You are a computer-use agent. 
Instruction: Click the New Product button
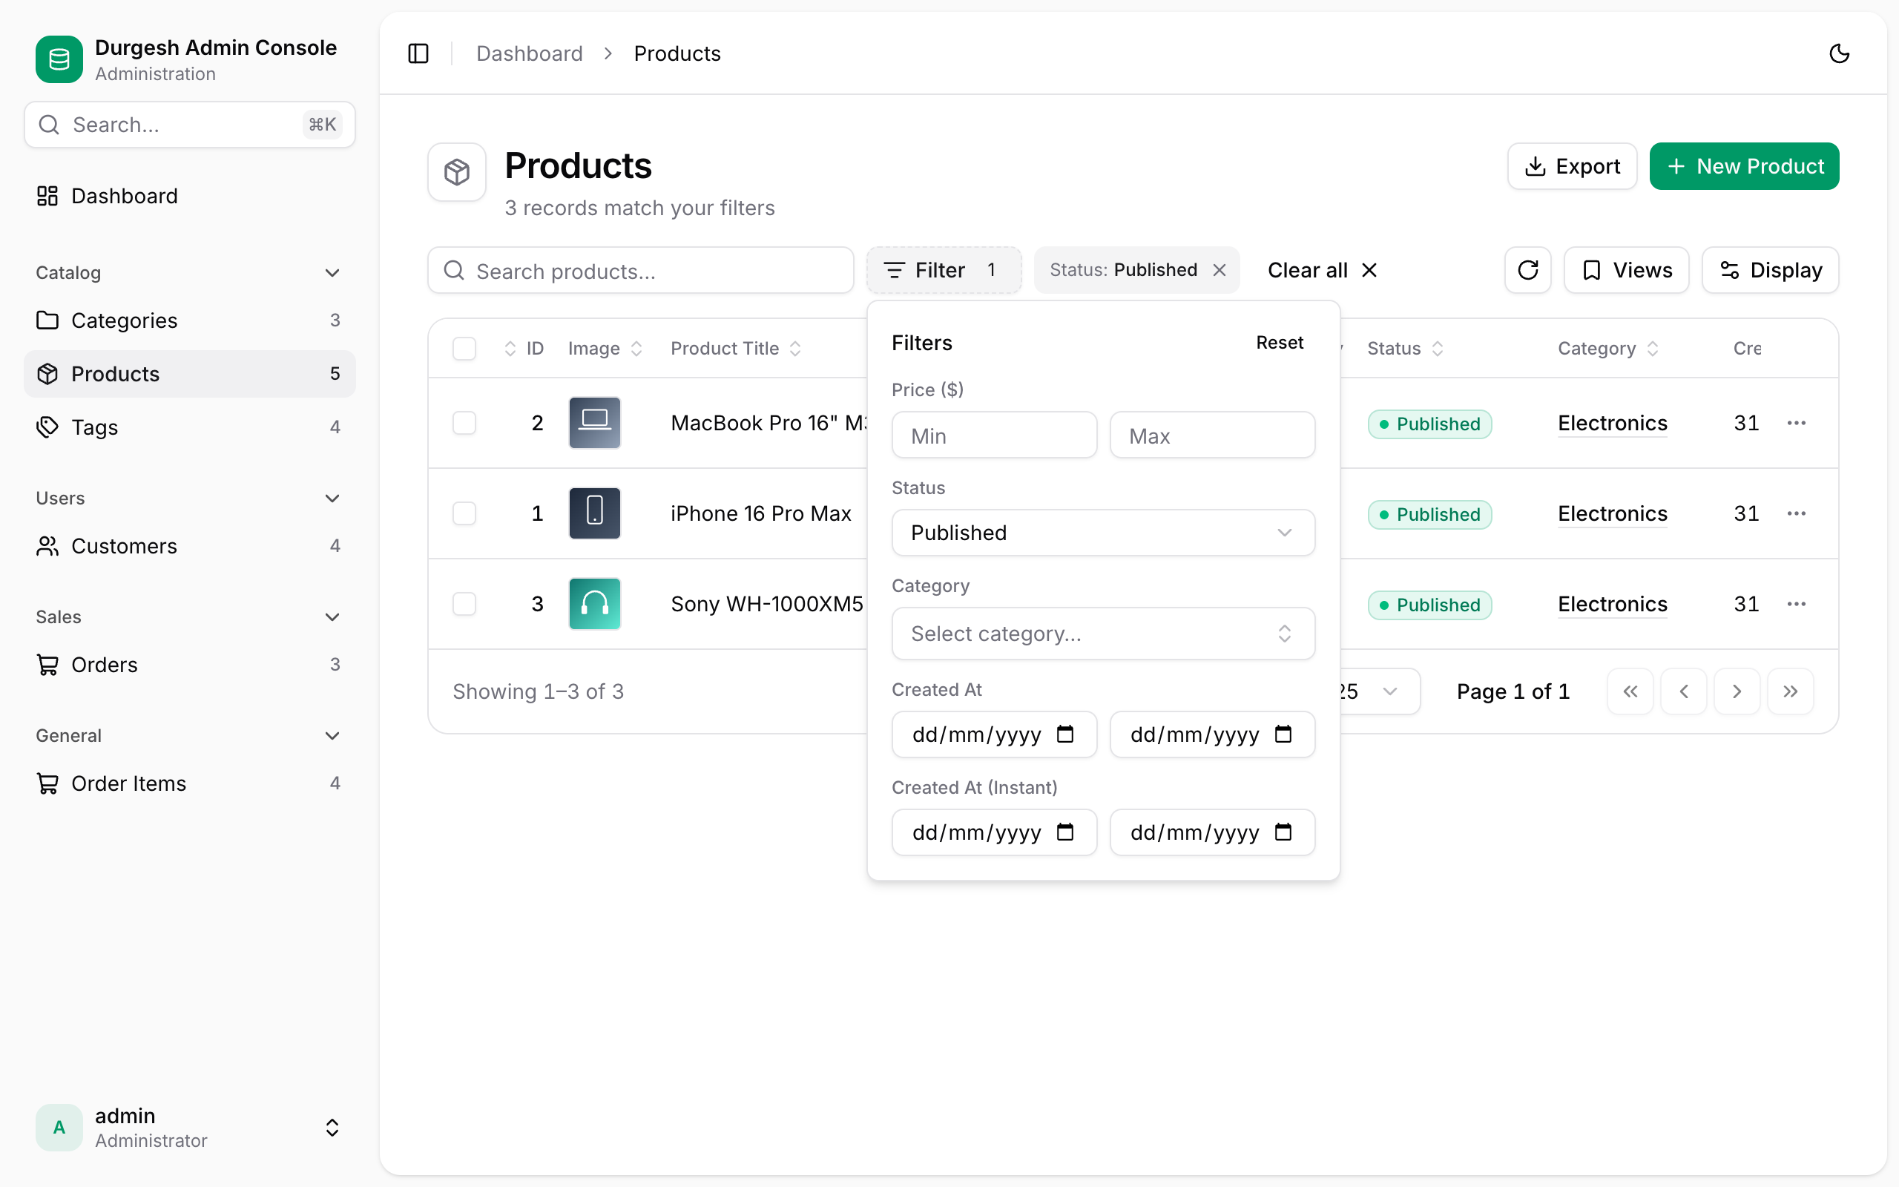(x=1744, y=166)
